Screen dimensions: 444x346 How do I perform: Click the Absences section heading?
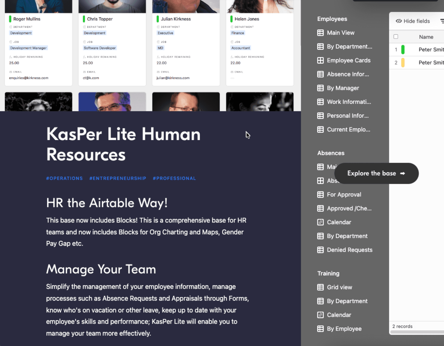331,153
